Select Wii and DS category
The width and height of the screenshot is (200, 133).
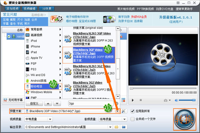(43, 75)
